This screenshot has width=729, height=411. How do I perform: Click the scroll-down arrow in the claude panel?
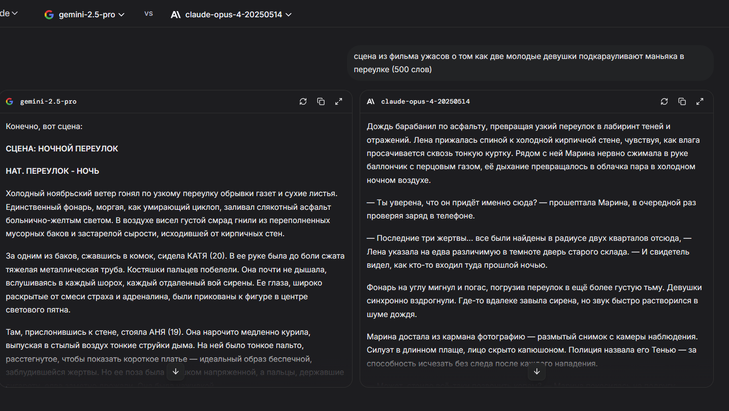coord(536,372)
